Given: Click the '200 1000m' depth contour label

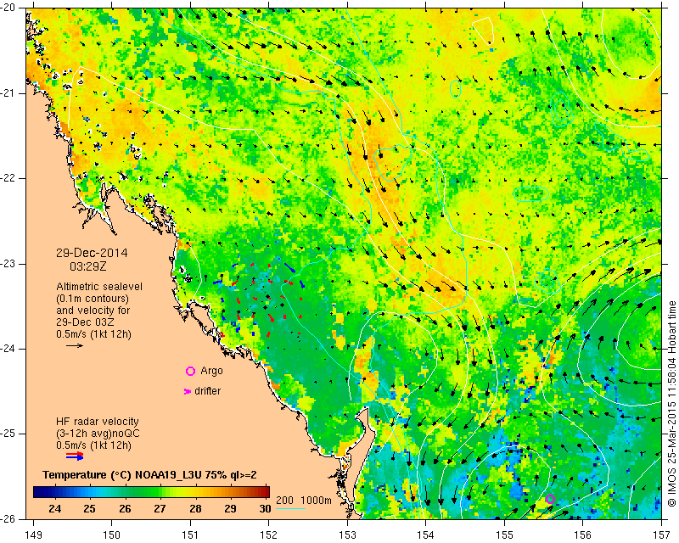Looking at the screenshot, I should click(x=304, y=501).
